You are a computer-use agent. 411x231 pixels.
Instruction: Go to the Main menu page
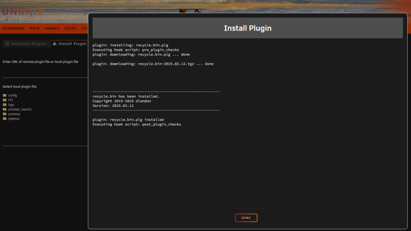click(35, 29)
